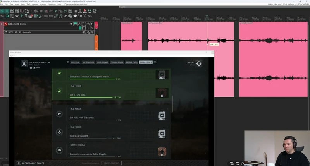Click the pencil draw tool icon in toolbar

(x=65, y=16)
